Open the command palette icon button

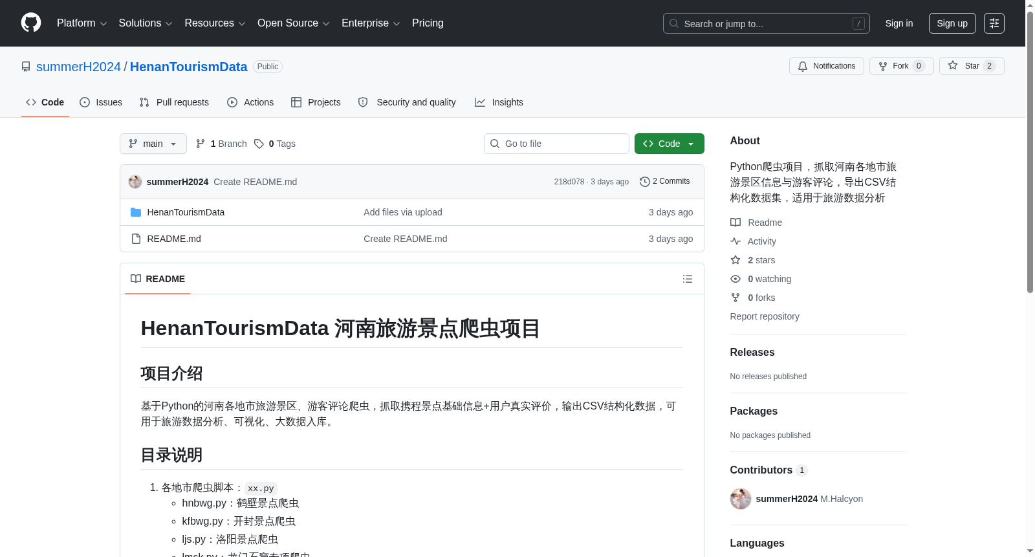click(994, 23)
